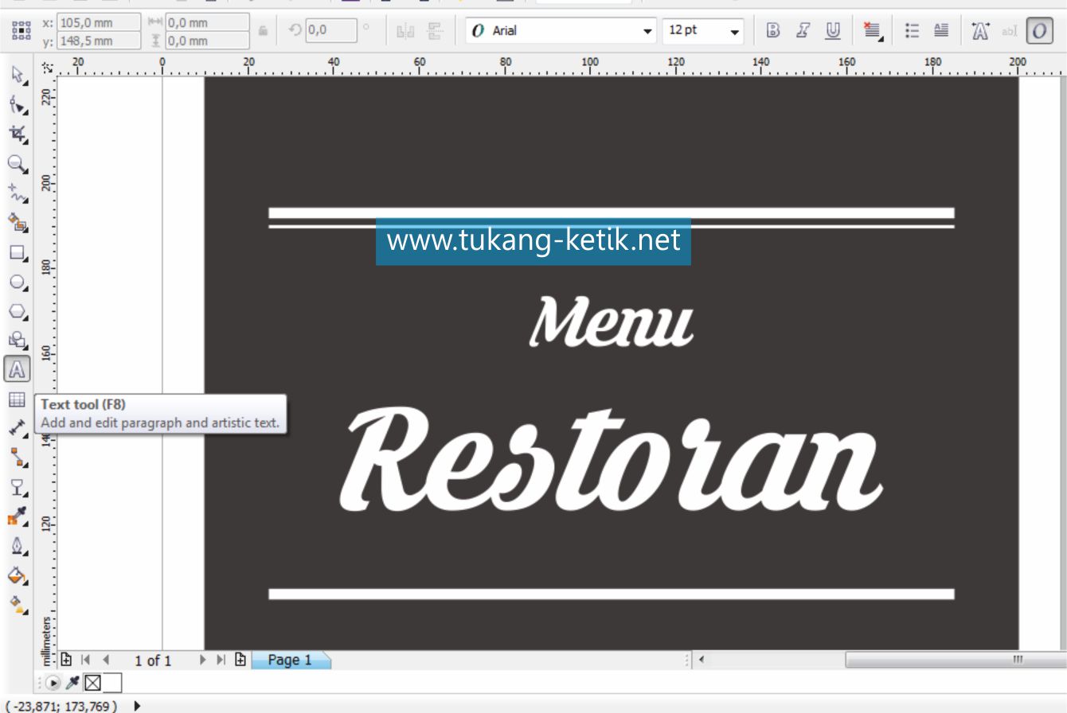The image size is (1067, 713).
Task: Open the Arial font list dropdown
Action: coord(647,32)
